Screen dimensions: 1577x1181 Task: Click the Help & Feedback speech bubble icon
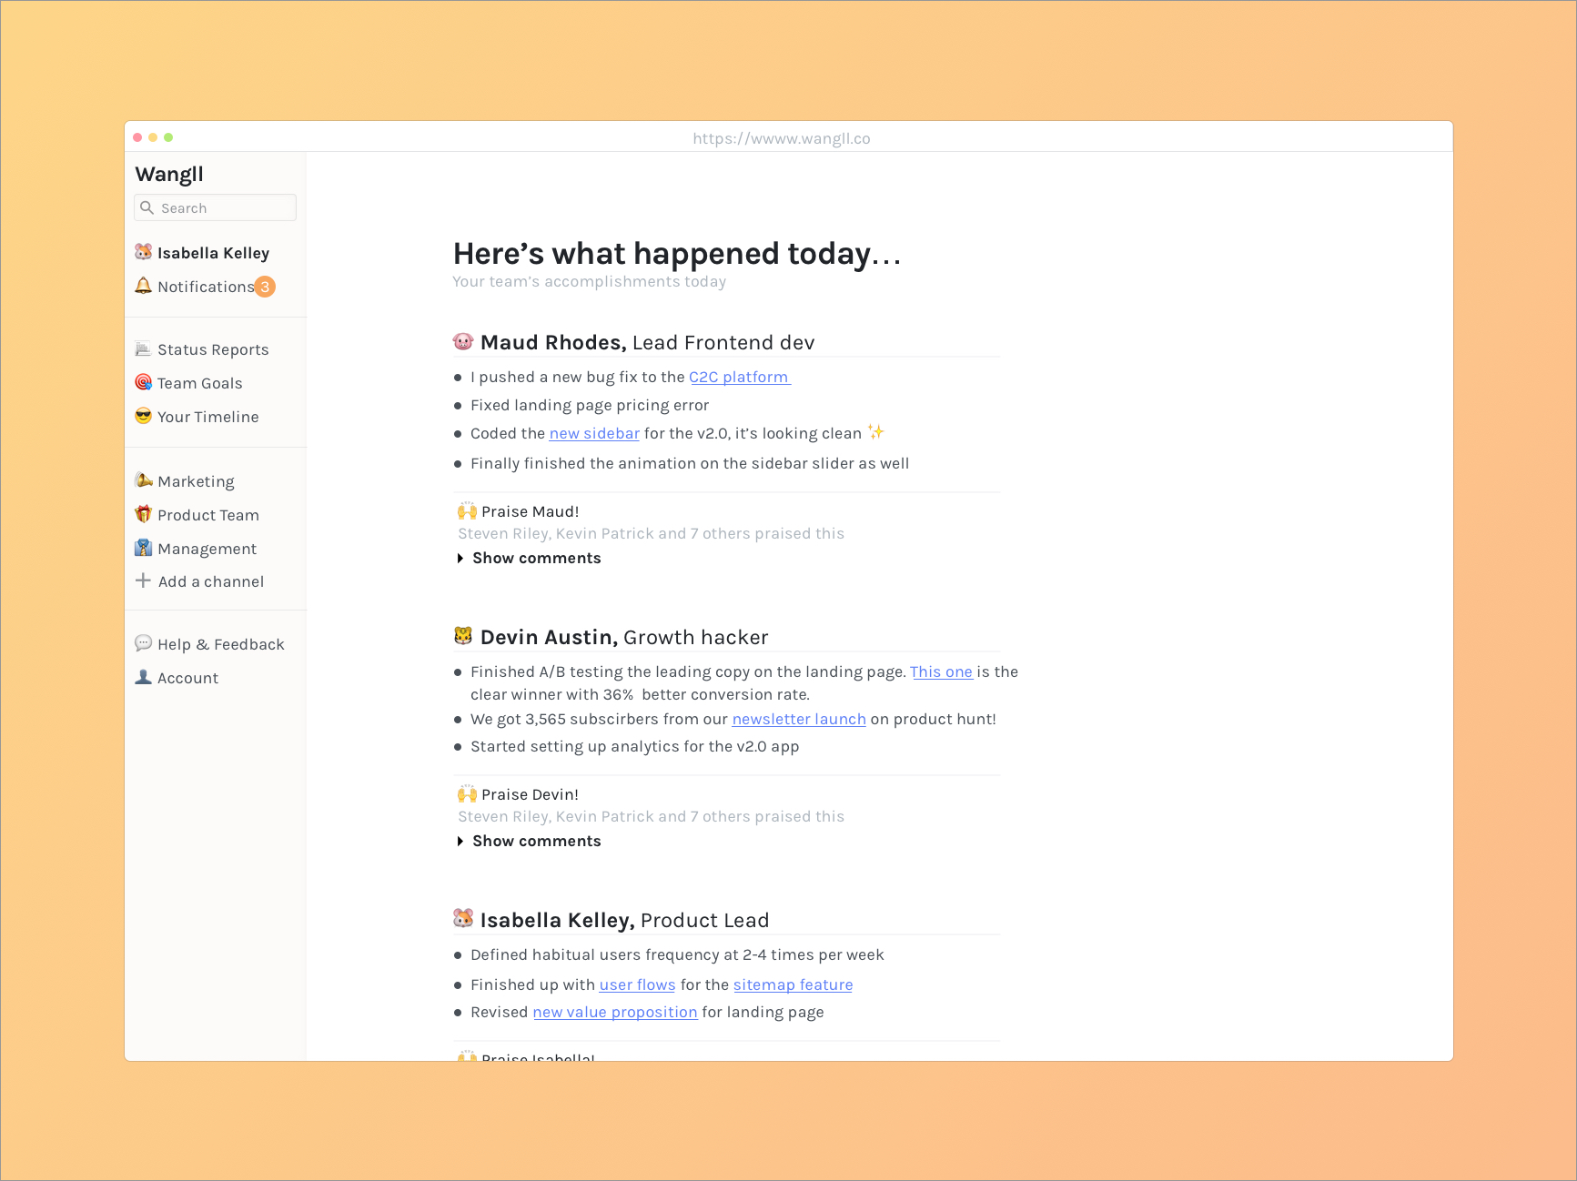[x=143, y=643]
